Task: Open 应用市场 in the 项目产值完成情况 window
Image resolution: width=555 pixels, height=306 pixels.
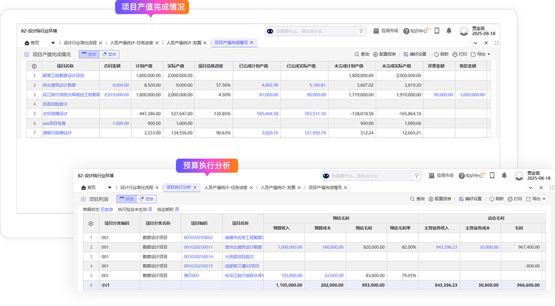Action: click(x=386, y=31)
